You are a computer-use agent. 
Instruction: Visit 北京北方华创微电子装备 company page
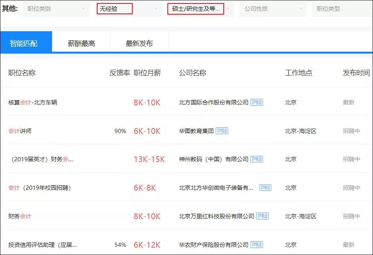[216, 188]
